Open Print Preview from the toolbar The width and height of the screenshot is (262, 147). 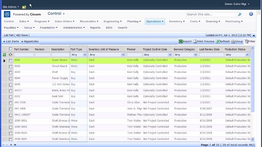click(204, 41)
